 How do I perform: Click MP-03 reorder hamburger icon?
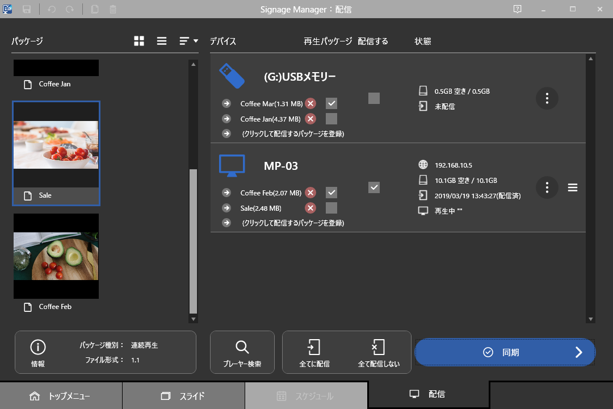pyautogui.click(x=573, y=187)
